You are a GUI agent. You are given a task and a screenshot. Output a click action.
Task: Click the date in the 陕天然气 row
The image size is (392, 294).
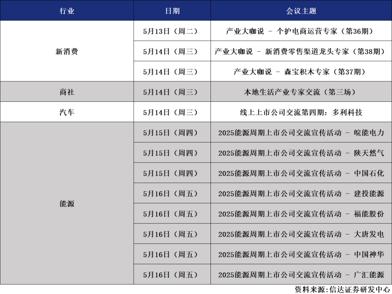point(172,153)
